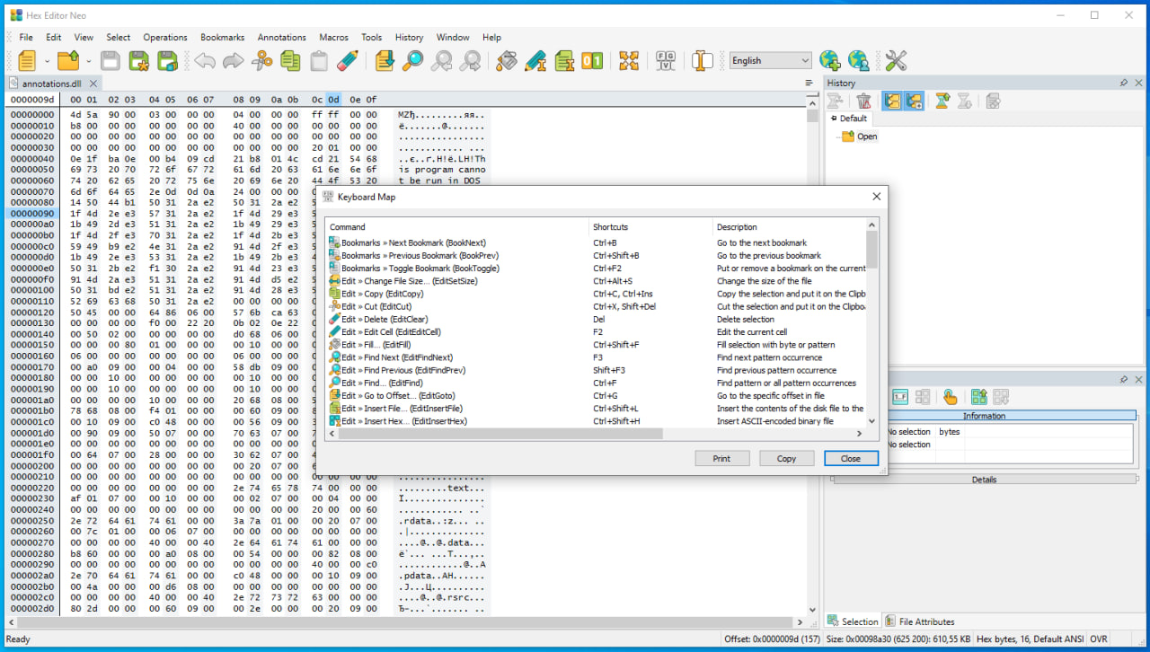This screenshot has width=1150, height=652.
Task: Click the Copy button in Keyboard Map
Action: [786, 458]
